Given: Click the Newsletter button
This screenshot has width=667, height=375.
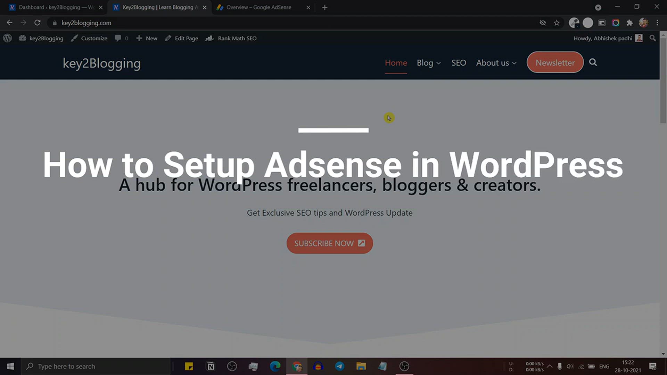Looking at the screenshot, I should pos(555,62).
